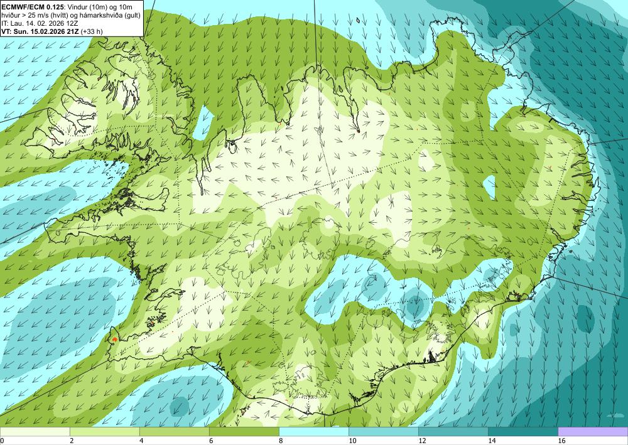
Task: Click the legend scale label "6"
Action: [x=211, y=441]
